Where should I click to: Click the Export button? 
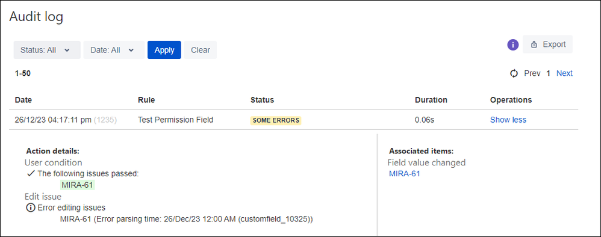(548, 45)
